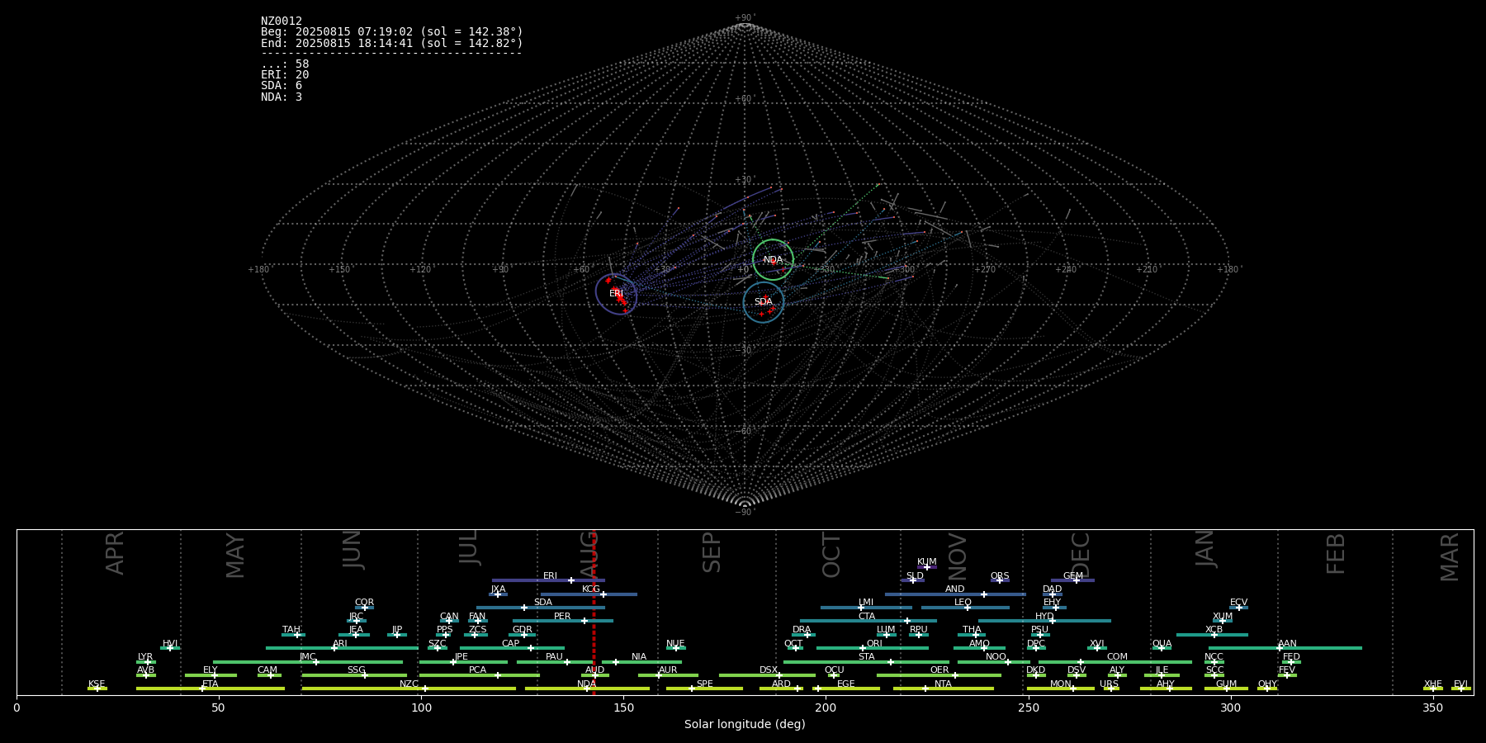Click the STA shower label in timeline
The height and width of the screenshot is (743, 1486).
coord(867,657)
